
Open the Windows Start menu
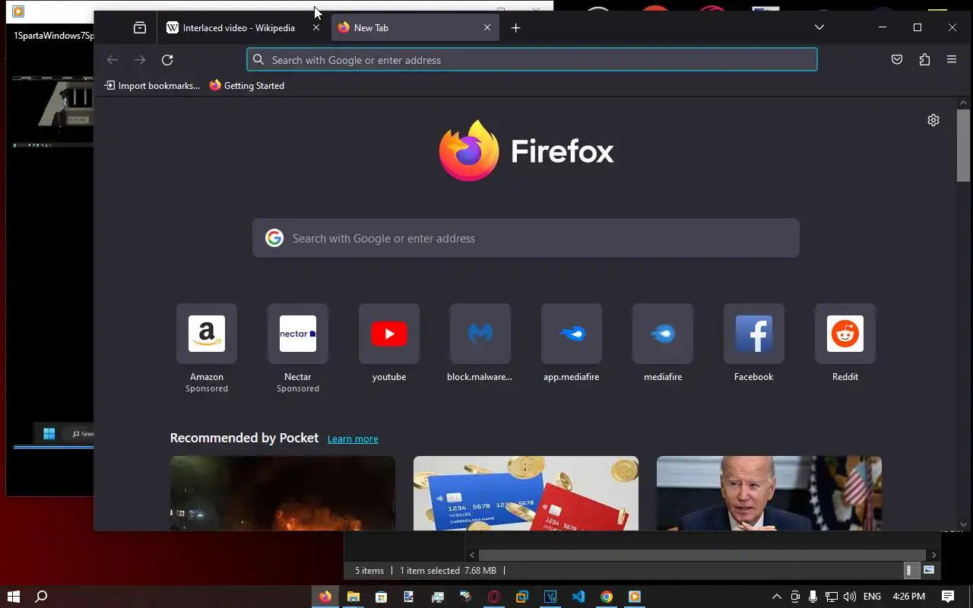pos(13,597)
